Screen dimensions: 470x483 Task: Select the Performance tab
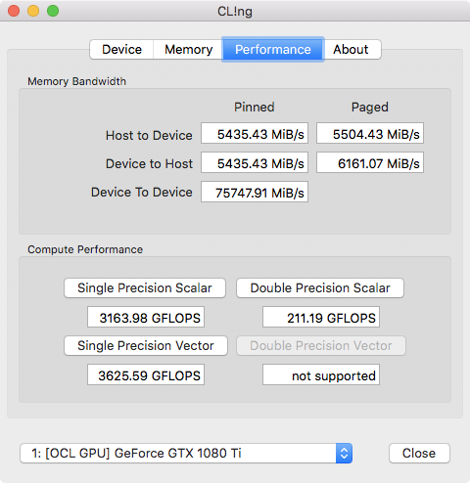click(273, 50)
